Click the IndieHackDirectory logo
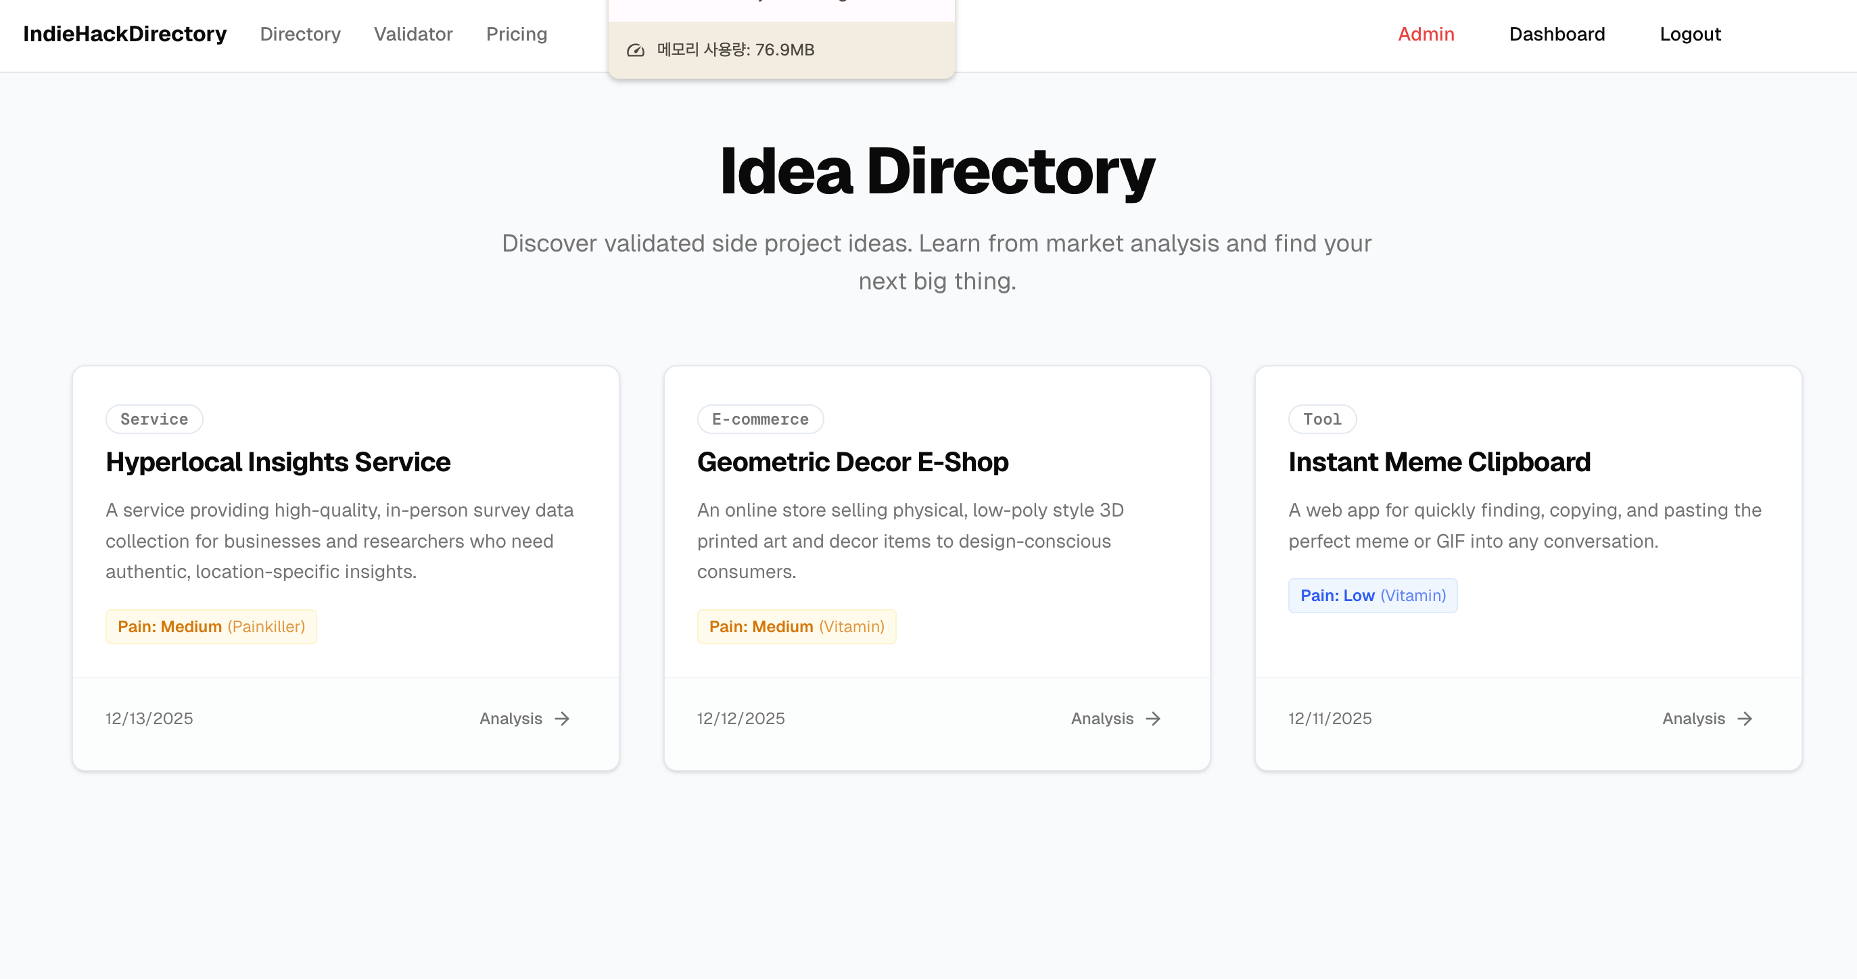The height and width of the screenshot is (979, 1857). (124, 34)
